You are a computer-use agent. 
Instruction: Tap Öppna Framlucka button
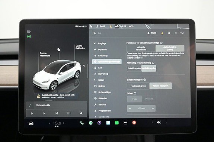click(x=45, y=54)
